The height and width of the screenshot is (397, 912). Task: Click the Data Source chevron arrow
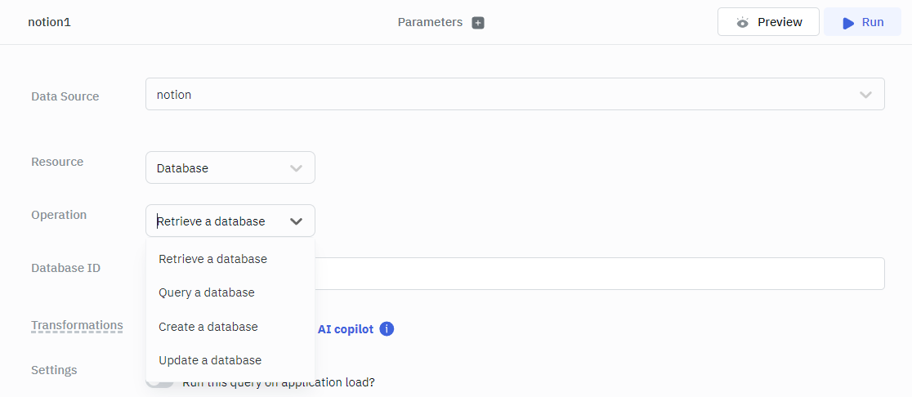(x=866, y=95)
